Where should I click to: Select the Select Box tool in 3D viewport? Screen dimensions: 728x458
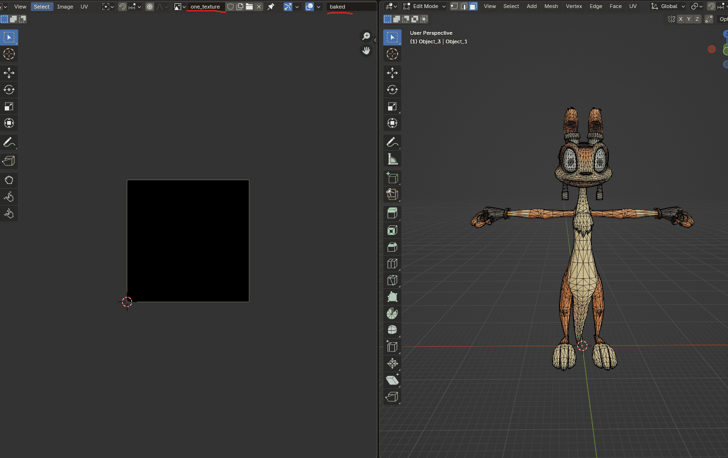tap(392, 37)
